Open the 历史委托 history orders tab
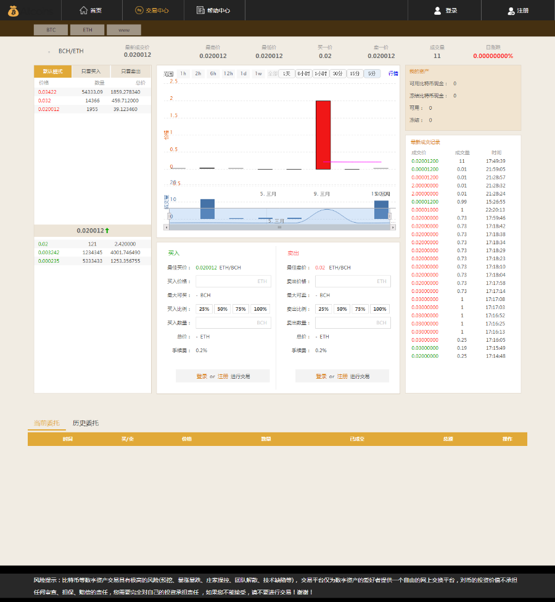This screenshot has width=555, height=602. [86, 423]
